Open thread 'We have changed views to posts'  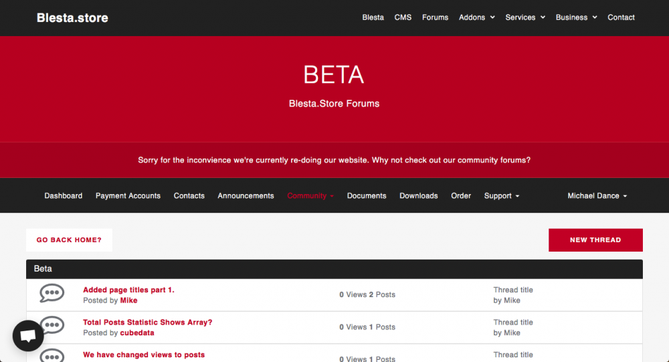[x=144, y=355]
